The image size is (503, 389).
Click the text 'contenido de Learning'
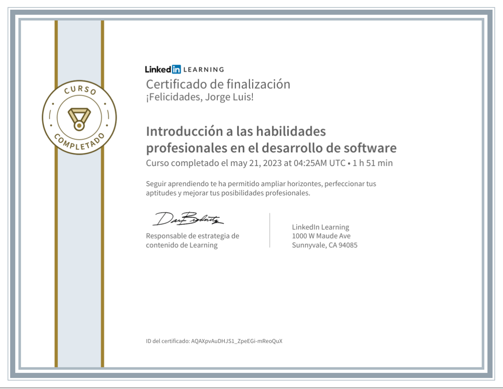point(182,245)
